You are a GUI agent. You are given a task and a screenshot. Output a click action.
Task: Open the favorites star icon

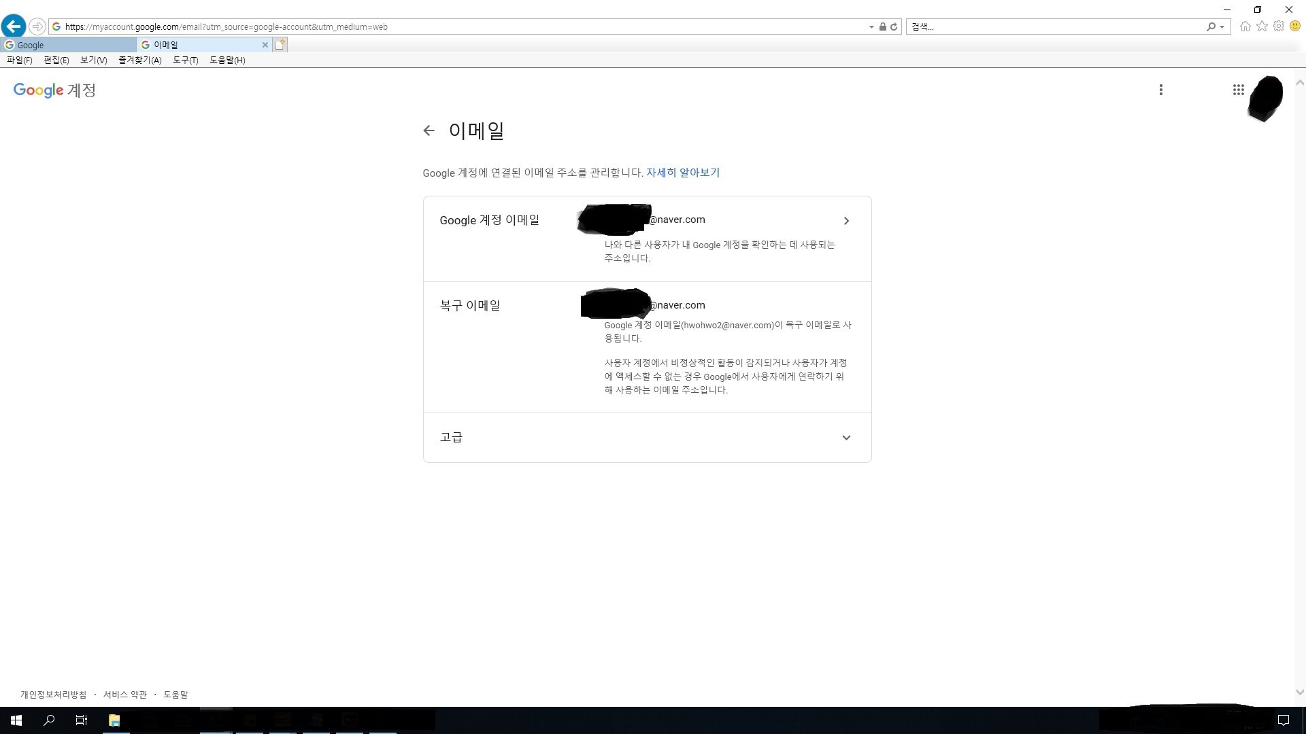[1262, 27]
